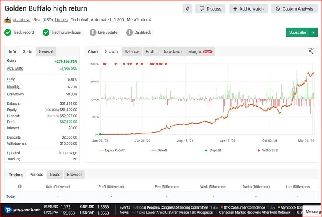Toggle Deposit legend markers

coord(213,150)
